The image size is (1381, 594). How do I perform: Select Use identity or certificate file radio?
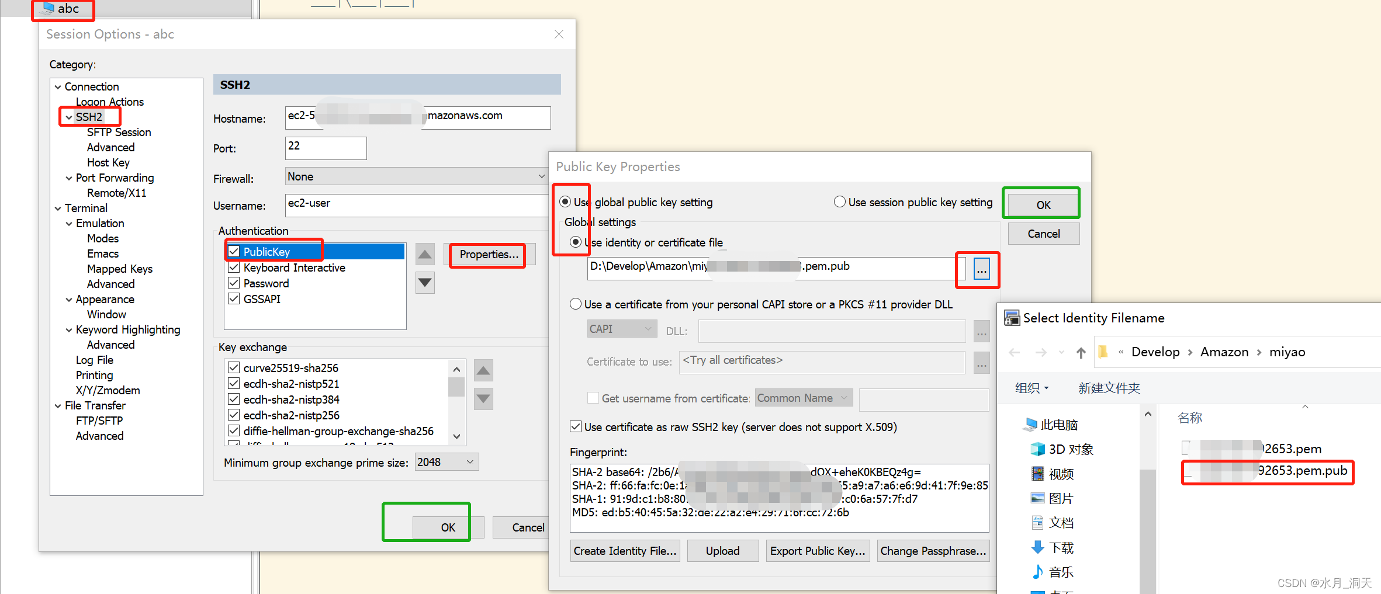576,242
